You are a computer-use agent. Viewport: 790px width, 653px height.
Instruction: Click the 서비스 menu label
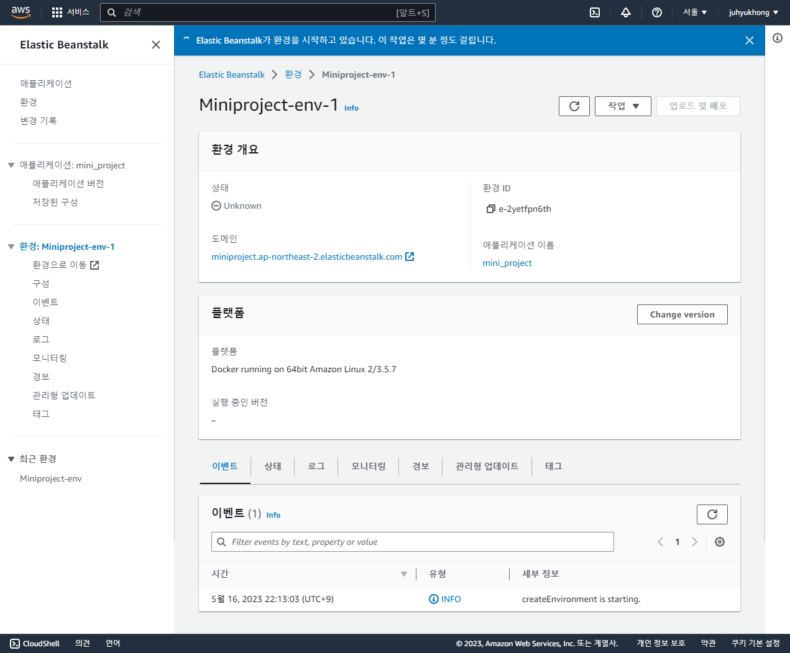78,12
